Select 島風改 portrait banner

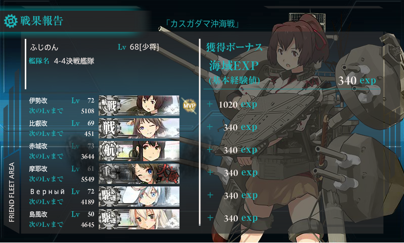coord(139,219)
